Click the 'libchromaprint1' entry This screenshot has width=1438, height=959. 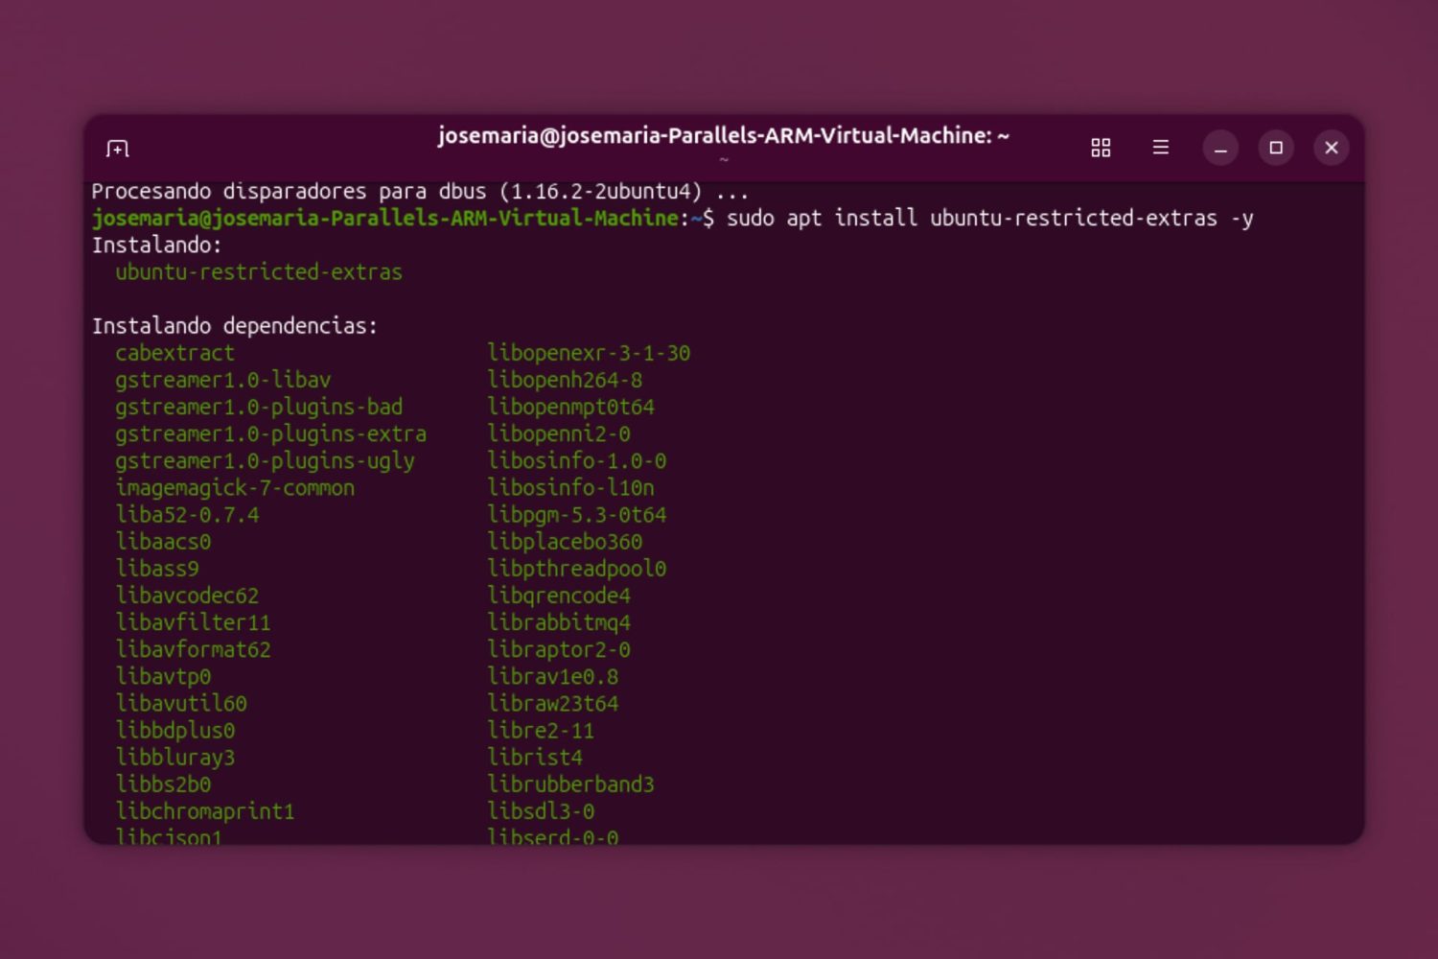pyautogui.click(x=205, y=811)
